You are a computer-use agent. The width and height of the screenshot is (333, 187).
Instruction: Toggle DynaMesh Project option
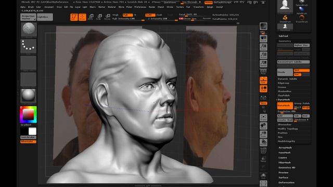click(x=306, y=108)
